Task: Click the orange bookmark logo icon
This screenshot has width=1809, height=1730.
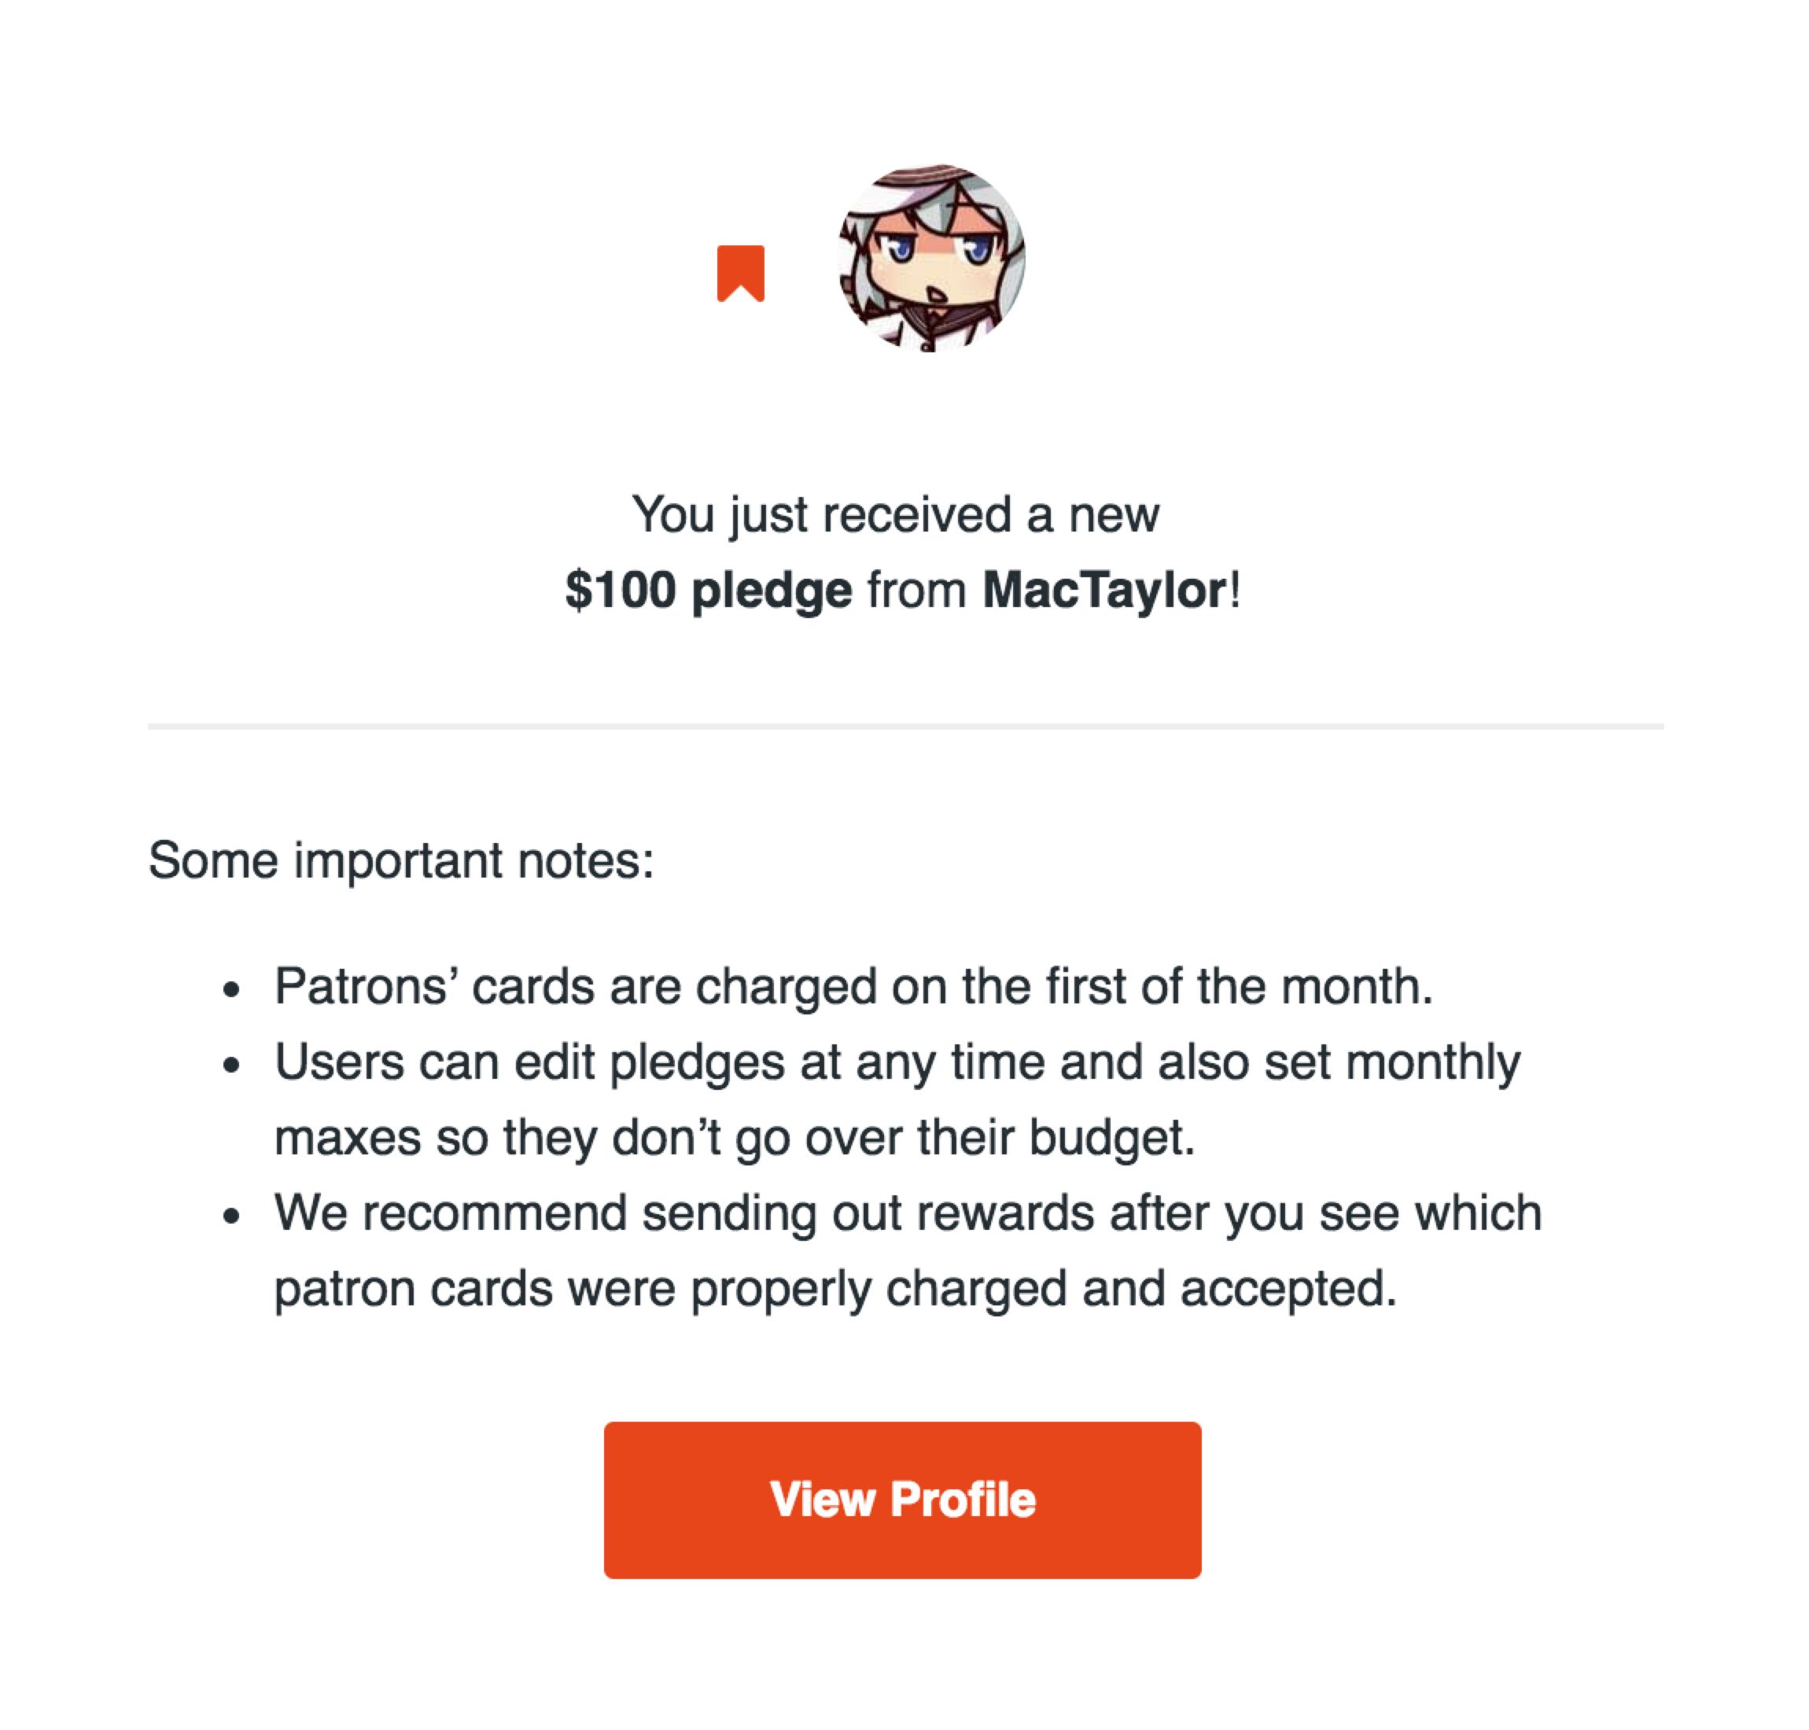Action: click(740, 273)
